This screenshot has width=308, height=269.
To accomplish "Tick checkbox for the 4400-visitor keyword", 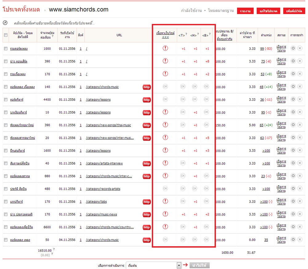I will pos(6,99).
